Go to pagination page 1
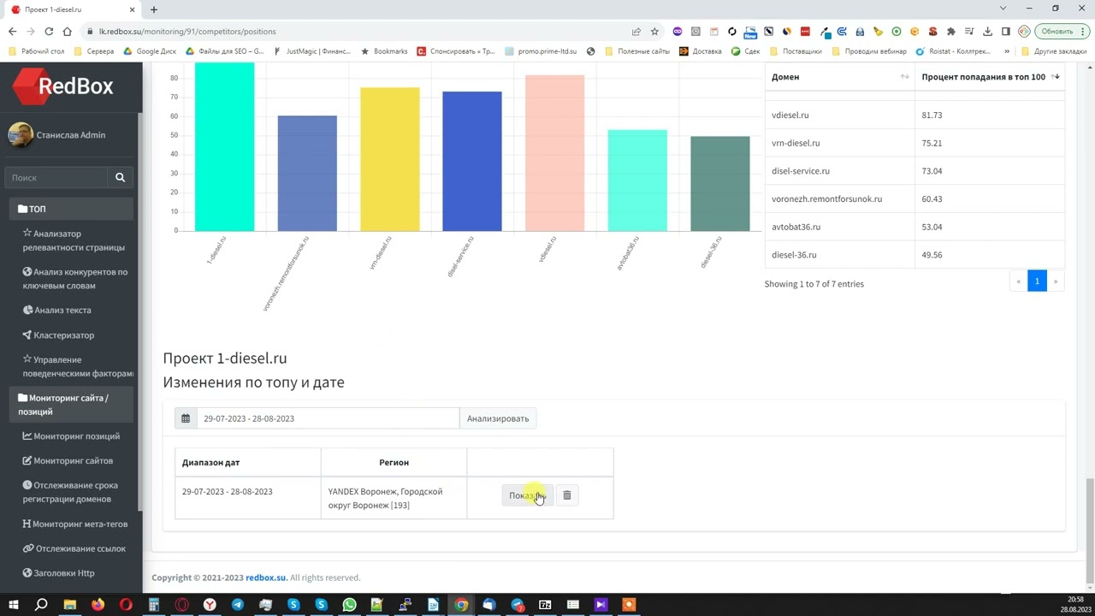This screenshot has height=616, width=1095. pyautogui.click(x=1037, y=281)
